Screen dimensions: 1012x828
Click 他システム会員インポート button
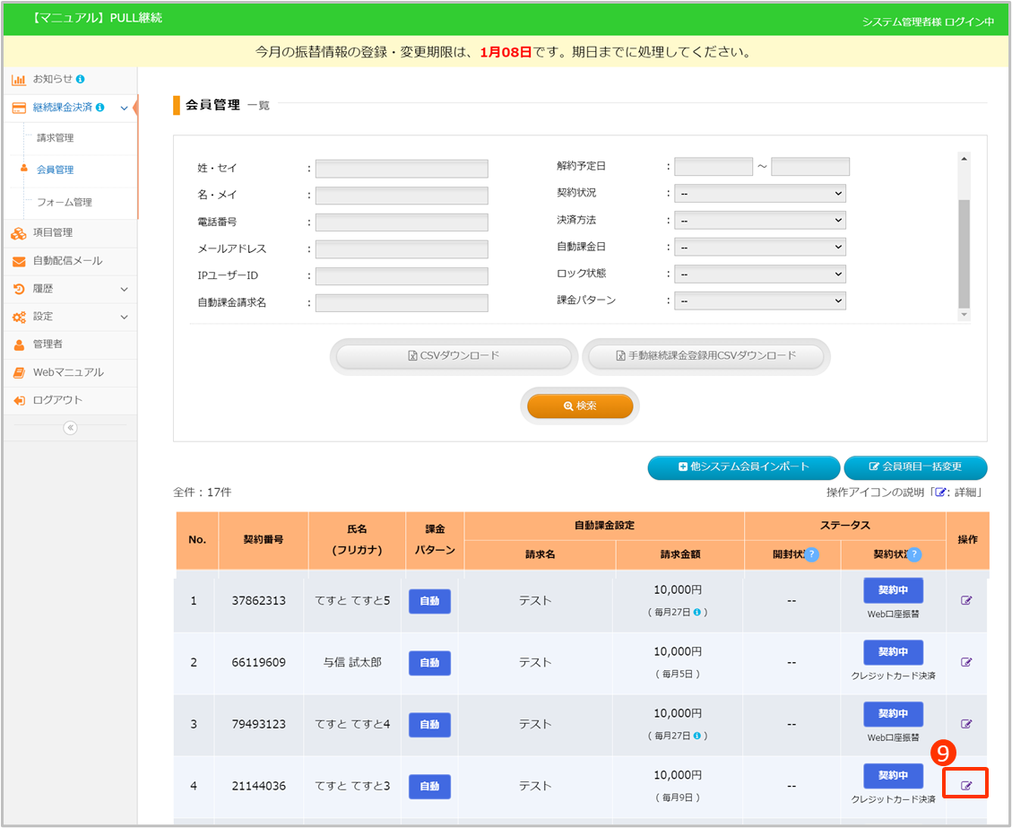click(743, 467)
